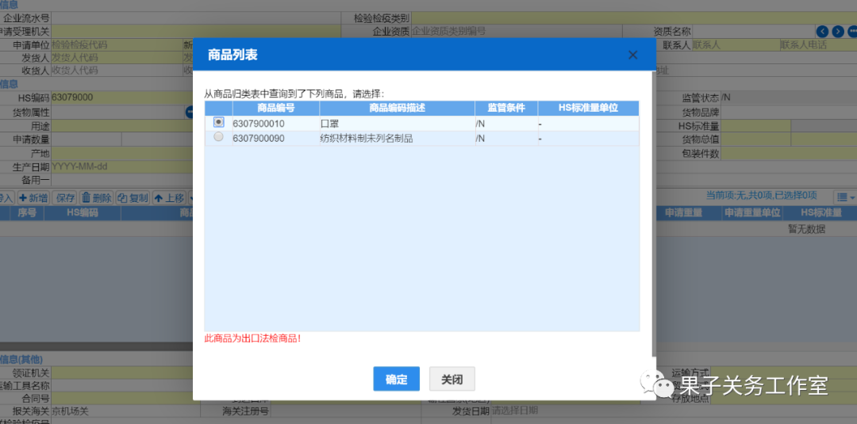Click the 新增 add button in background toolbar
The height and width of the screenshot is (424, 857).
(33, 197)
